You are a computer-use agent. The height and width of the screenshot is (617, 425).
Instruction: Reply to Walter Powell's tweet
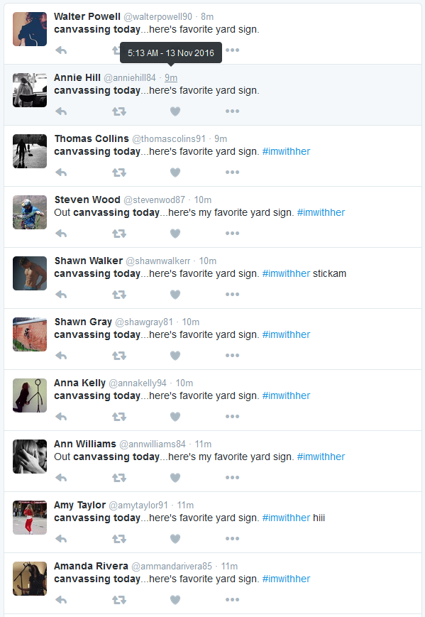[61, 50]
